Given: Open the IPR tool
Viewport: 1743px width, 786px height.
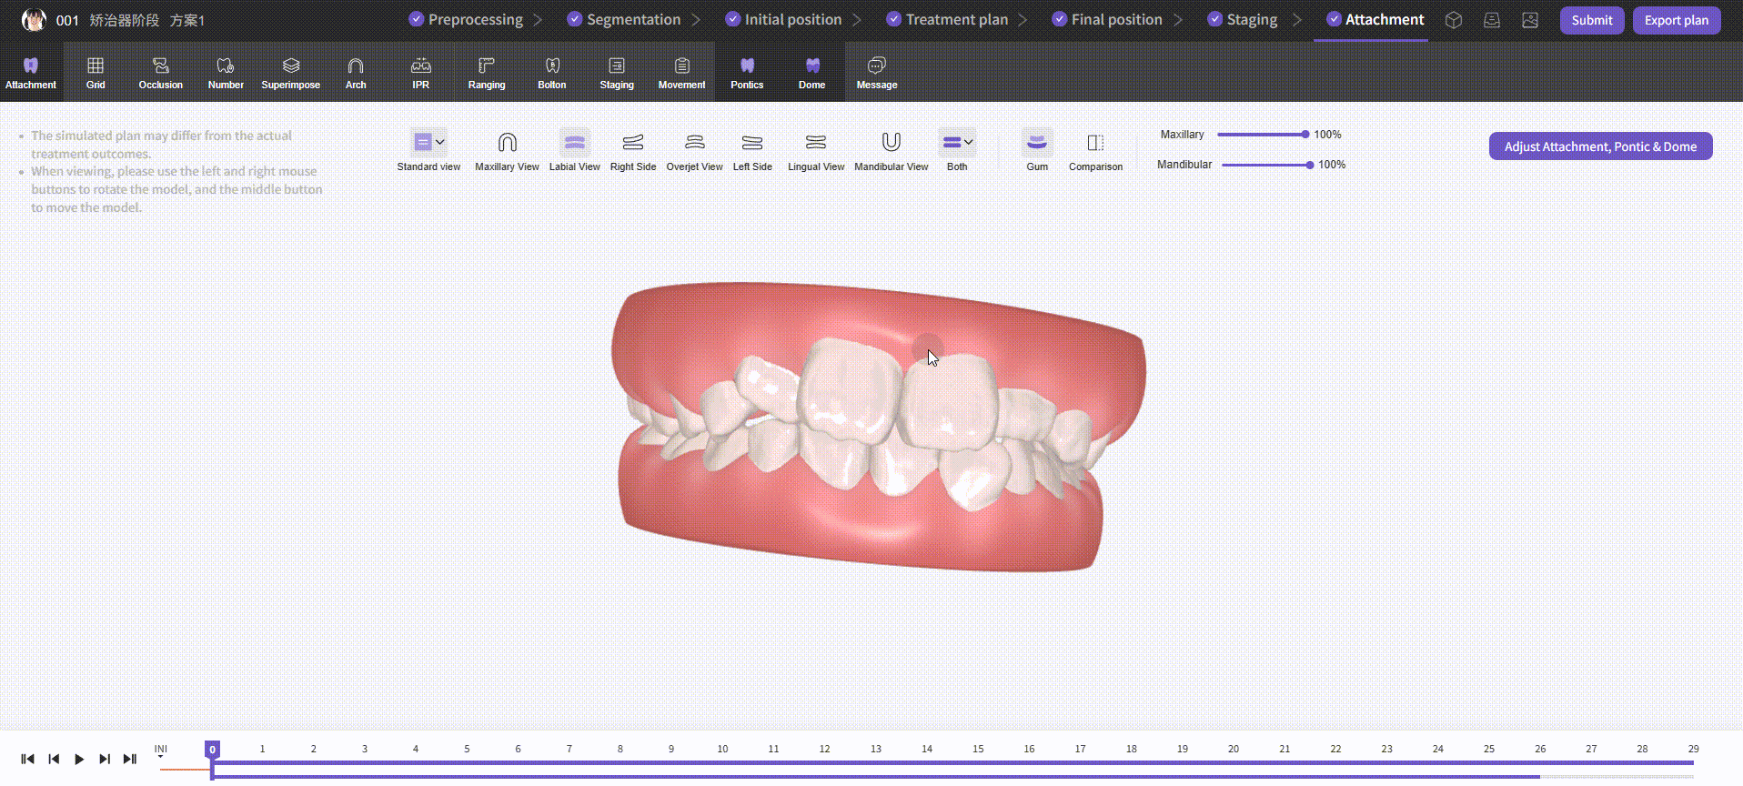Looking at the screenshot, I should (x=420, y=72).
